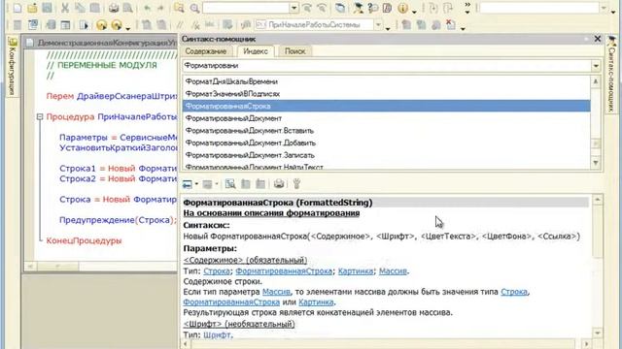The image size is (622, 349).
Task: Click the New document icon
Action: tap(17, 7)
